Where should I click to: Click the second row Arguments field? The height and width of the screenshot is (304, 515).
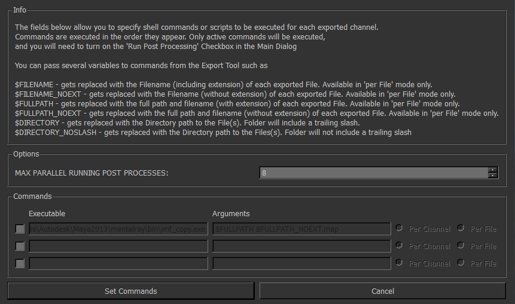(301, 246)
